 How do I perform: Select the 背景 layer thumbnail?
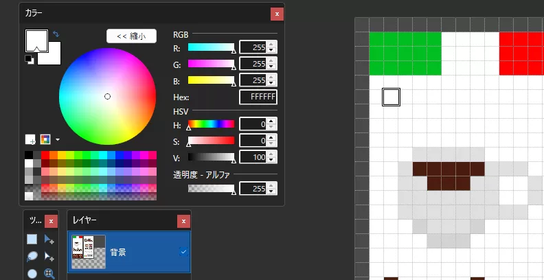88,252
